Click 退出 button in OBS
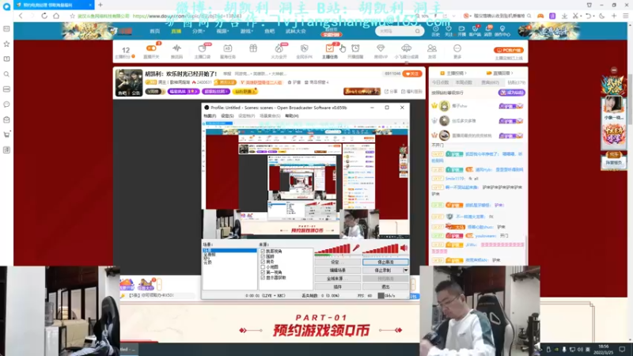Screen dimensions: 633x356 385,287
